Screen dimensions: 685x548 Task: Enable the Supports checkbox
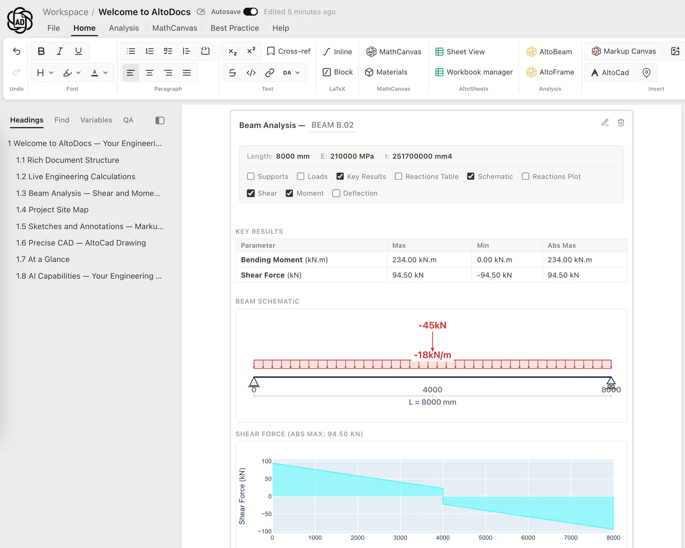point(251,176)
